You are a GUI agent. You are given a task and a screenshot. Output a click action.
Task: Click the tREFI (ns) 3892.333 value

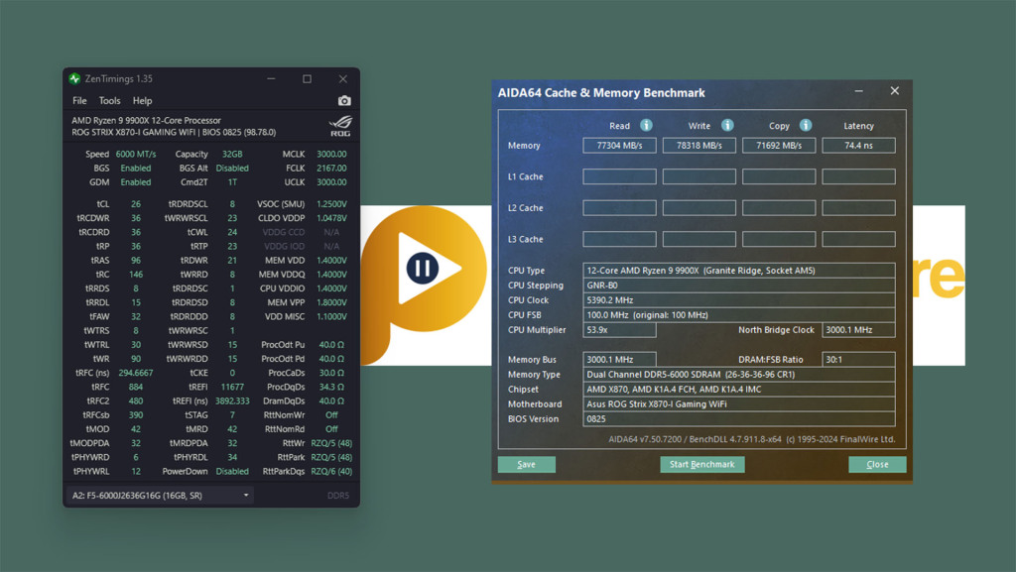point(232,401)
